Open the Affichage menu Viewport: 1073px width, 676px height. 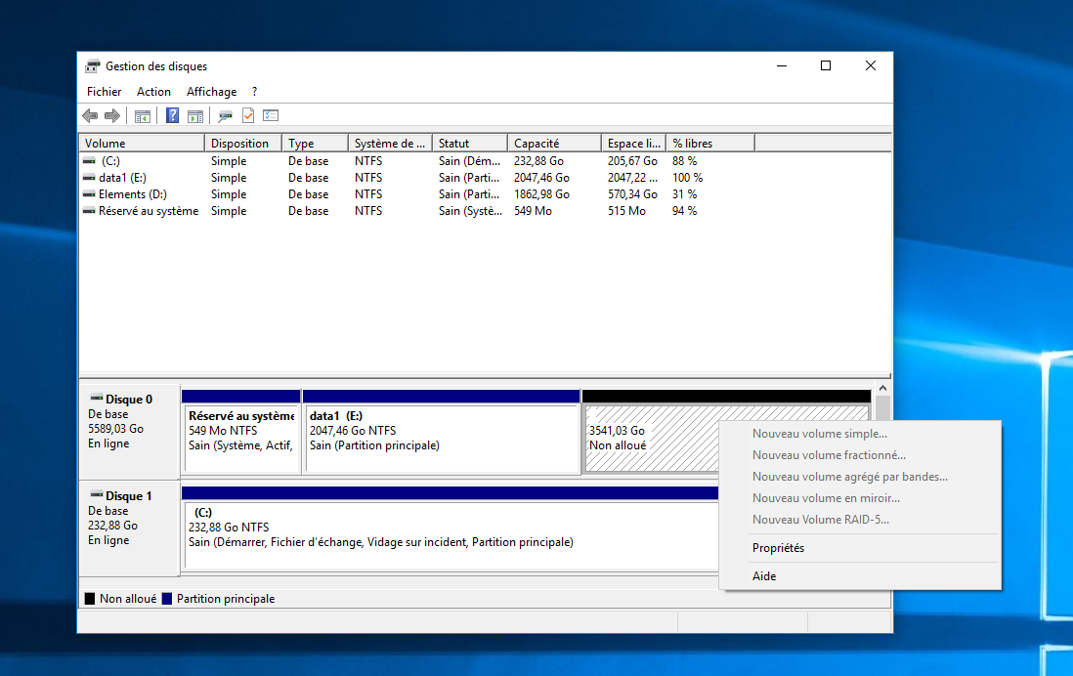pyautogui.click(x=211, y=92)
